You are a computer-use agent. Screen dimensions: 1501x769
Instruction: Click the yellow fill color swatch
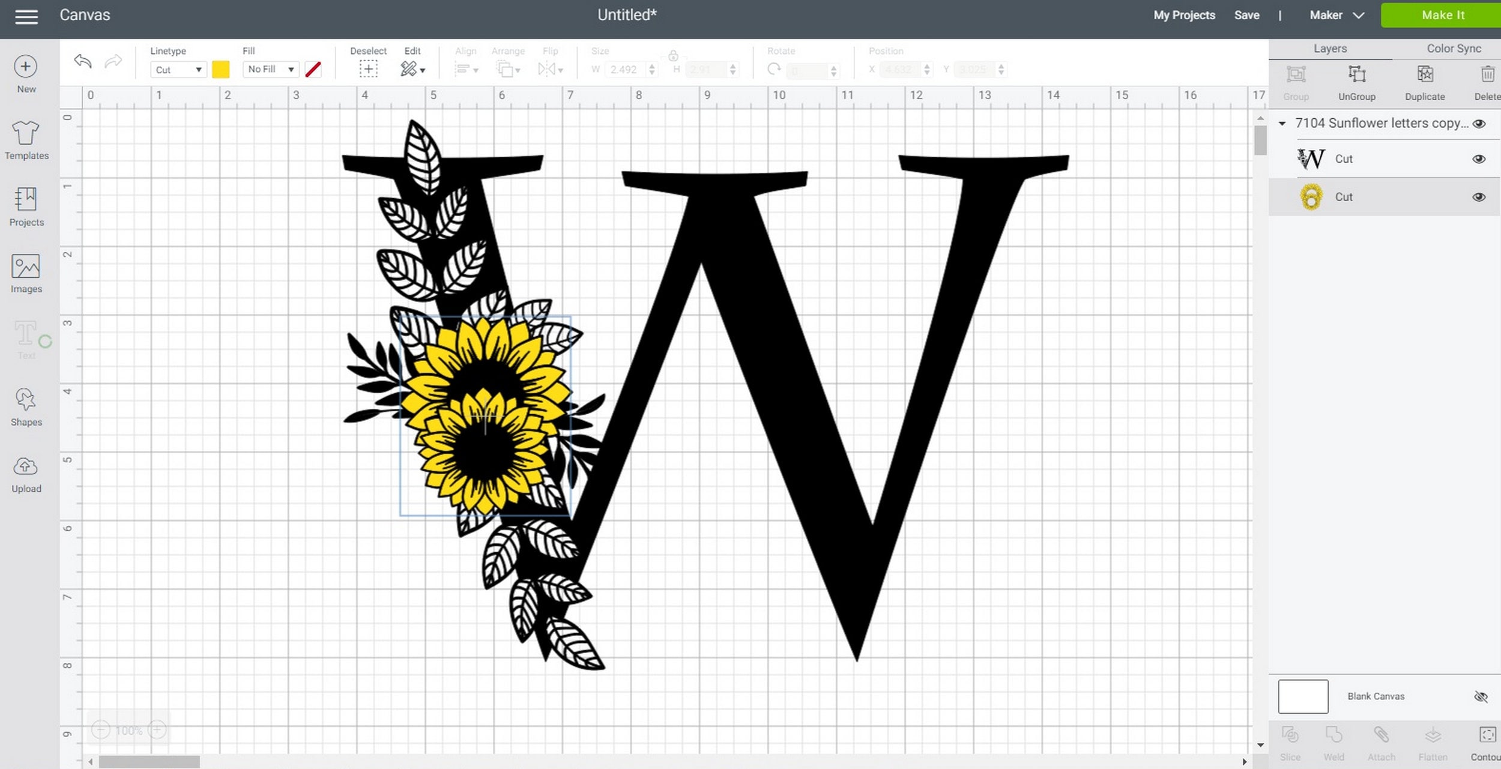222,69
